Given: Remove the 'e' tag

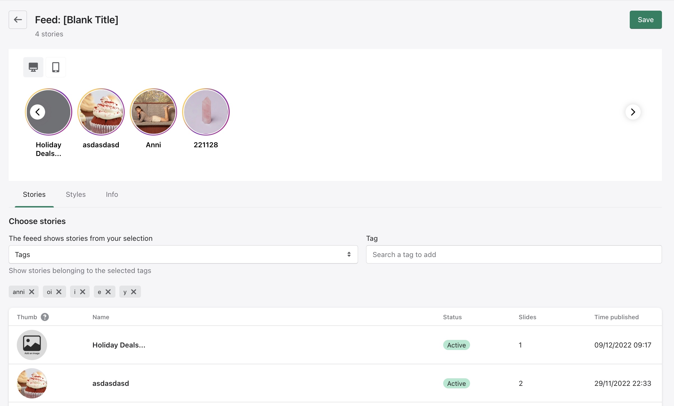Looking at the screenshot, I should coord(108,292).
